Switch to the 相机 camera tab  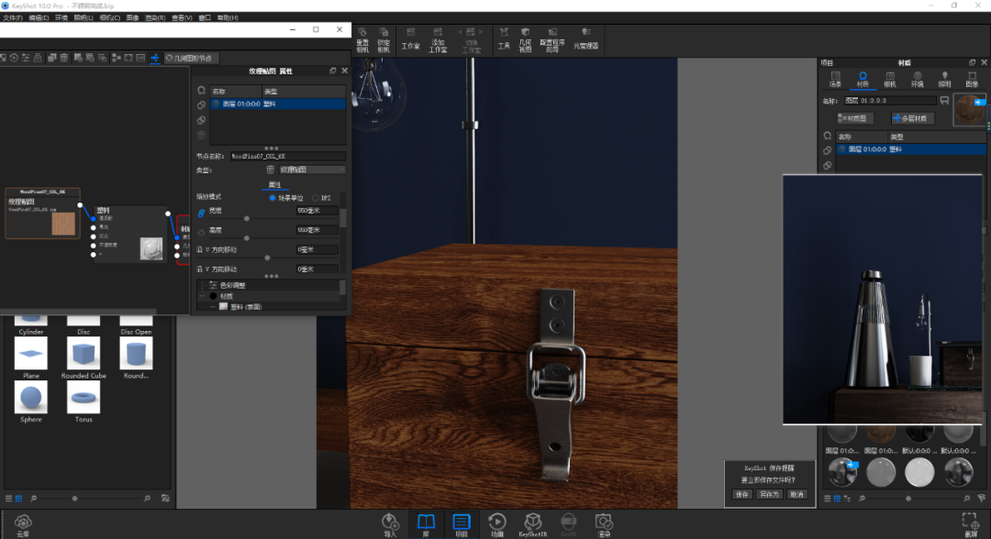[890, 80]
